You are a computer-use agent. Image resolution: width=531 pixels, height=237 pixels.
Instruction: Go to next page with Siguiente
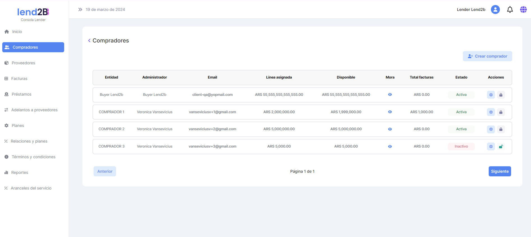click(500, 171)
